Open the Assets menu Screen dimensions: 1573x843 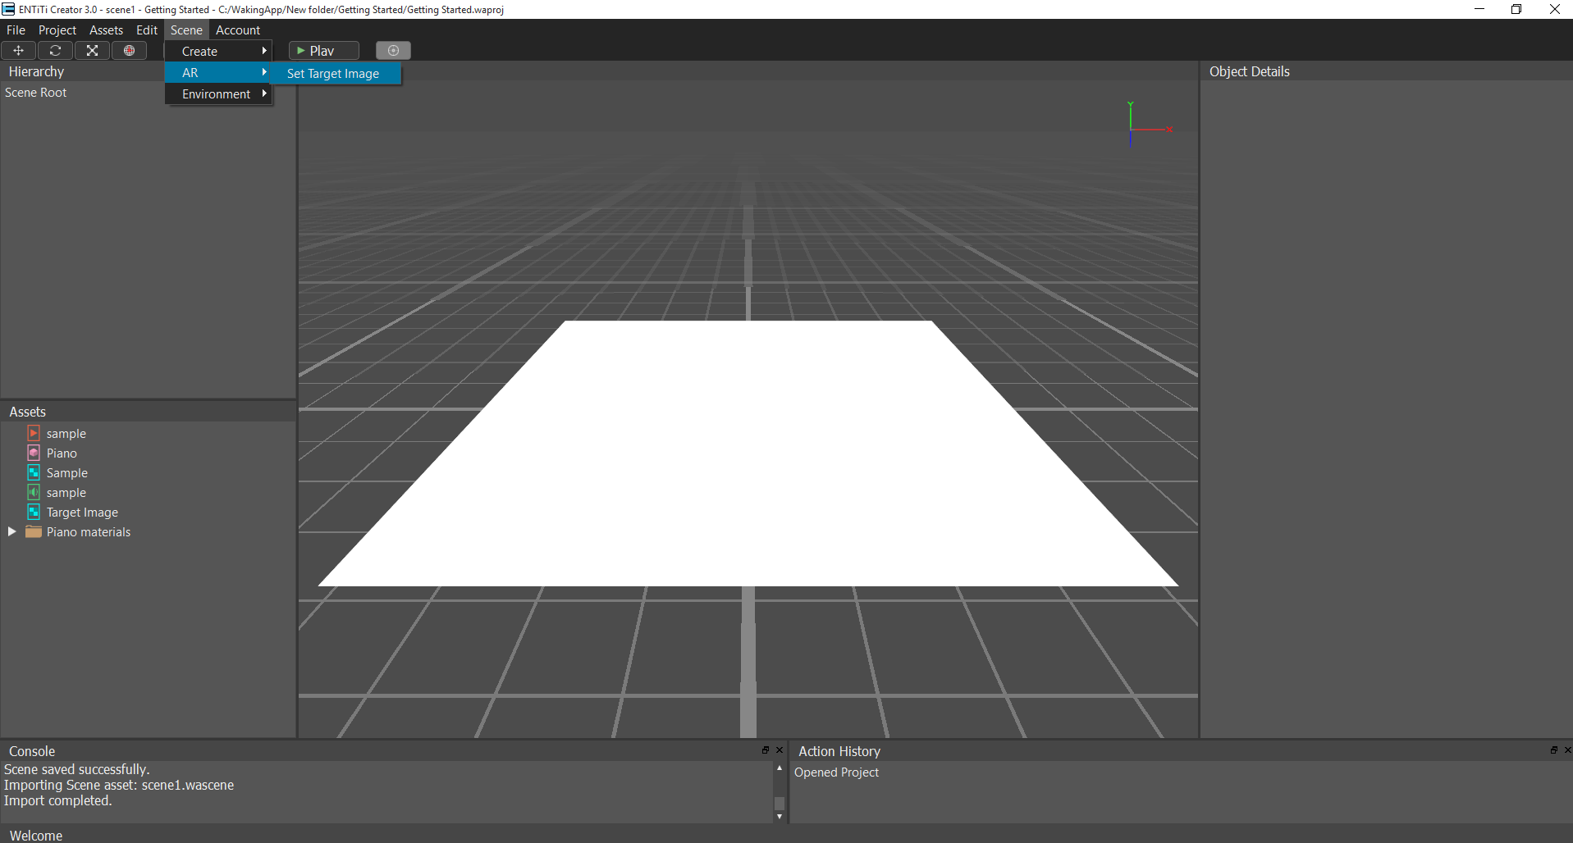coord(107,30)
